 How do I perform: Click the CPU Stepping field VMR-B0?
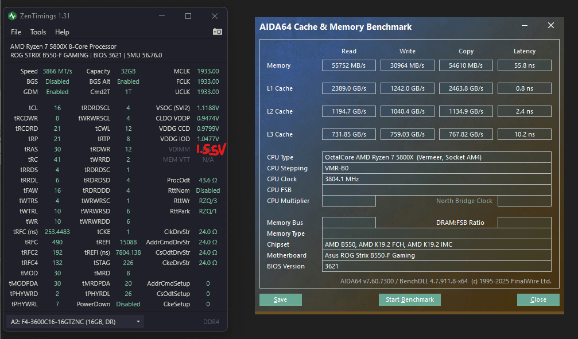point(437,168)
